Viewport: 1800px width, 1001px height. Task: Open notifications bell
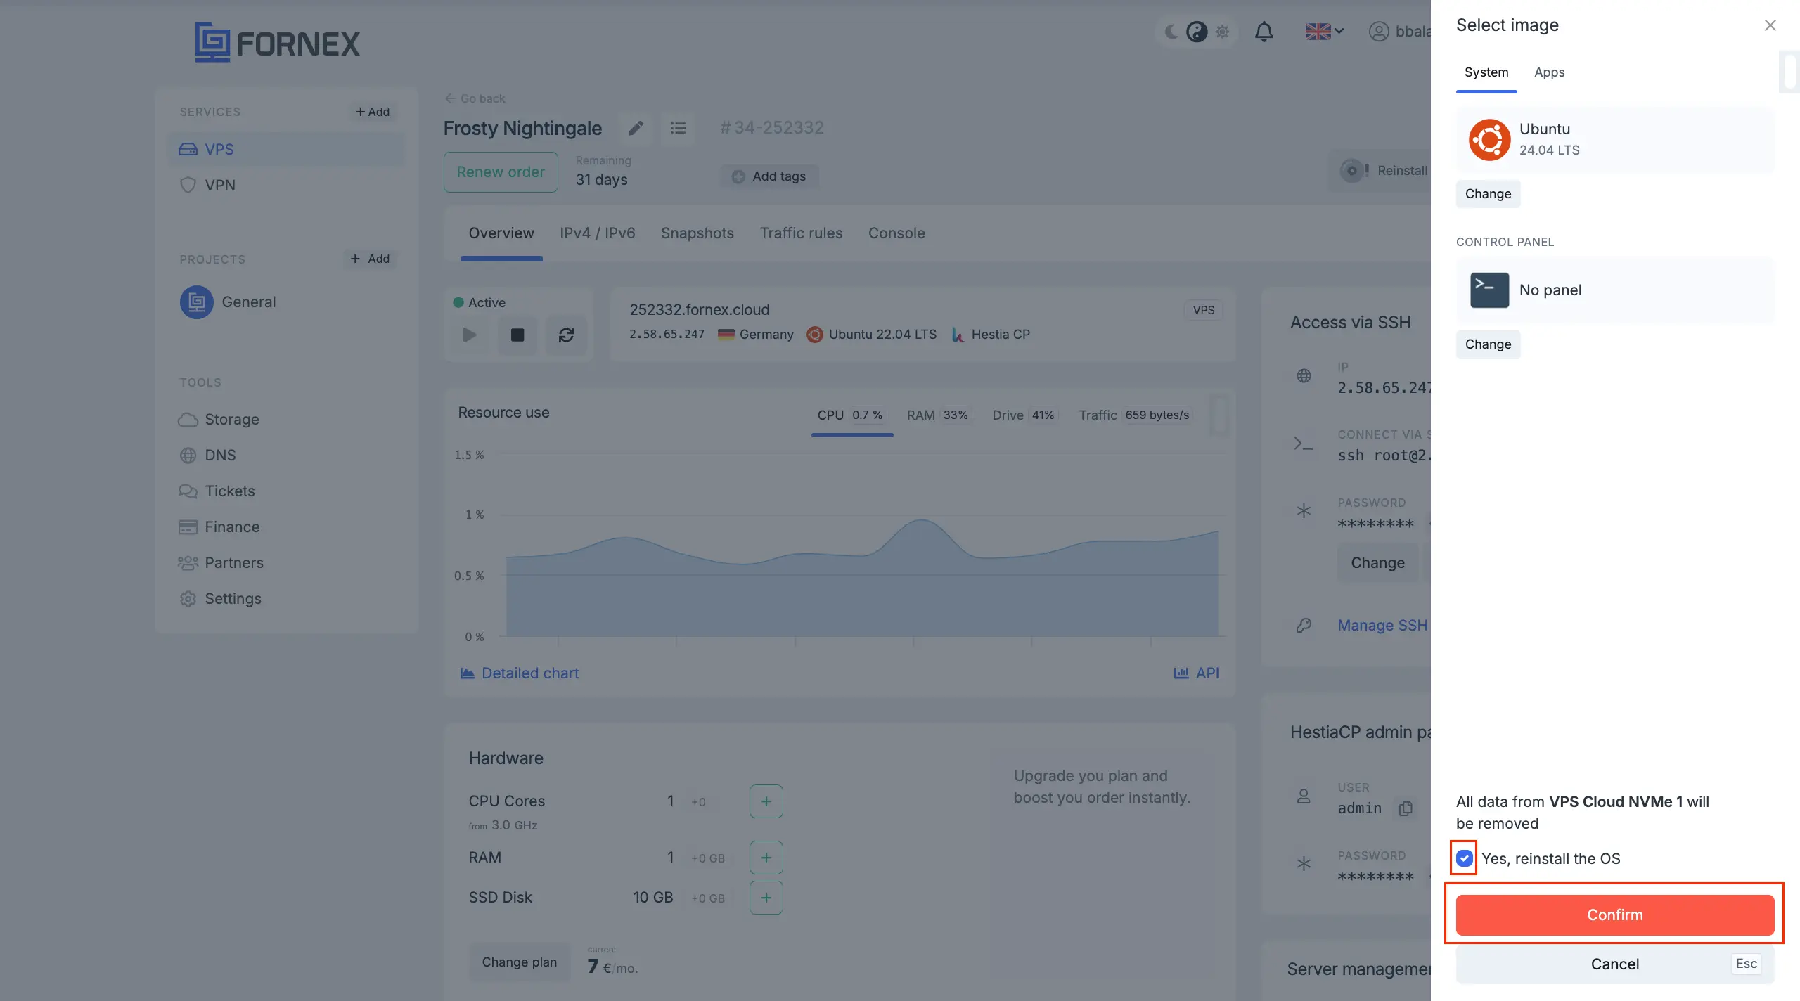coord(1264,32)
